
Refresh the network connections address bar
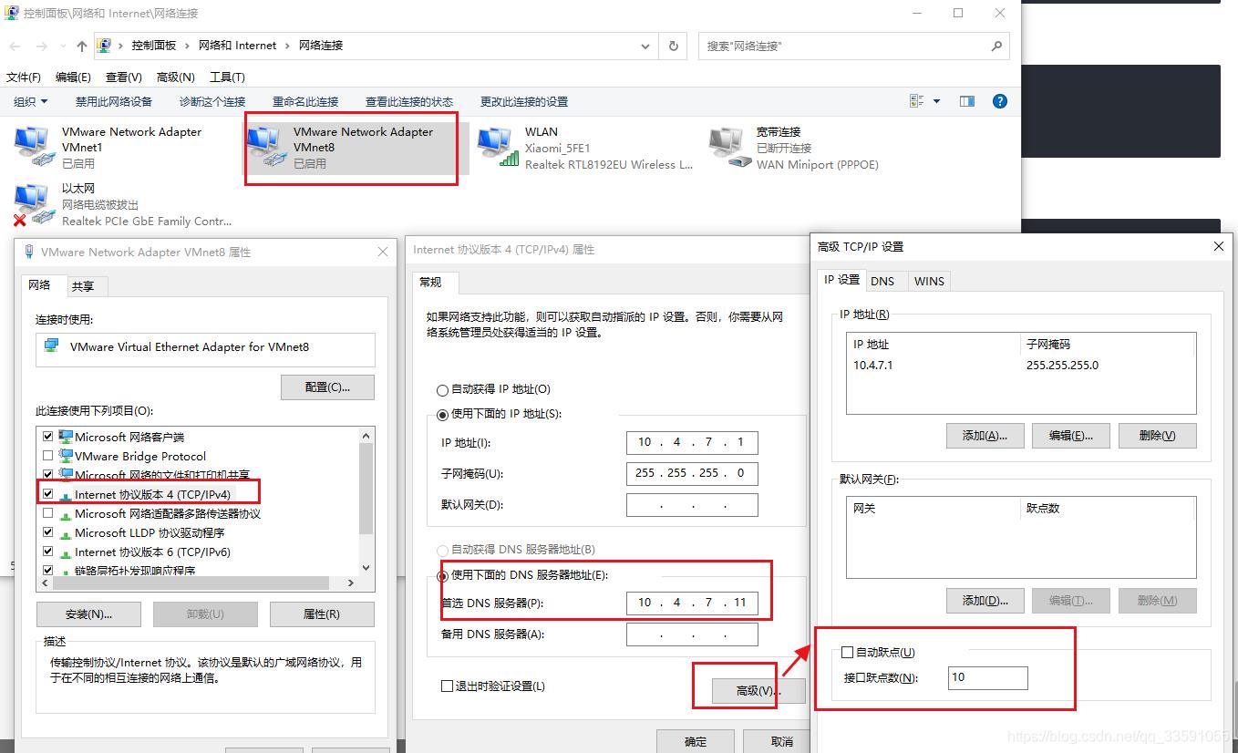pos(674,46)
